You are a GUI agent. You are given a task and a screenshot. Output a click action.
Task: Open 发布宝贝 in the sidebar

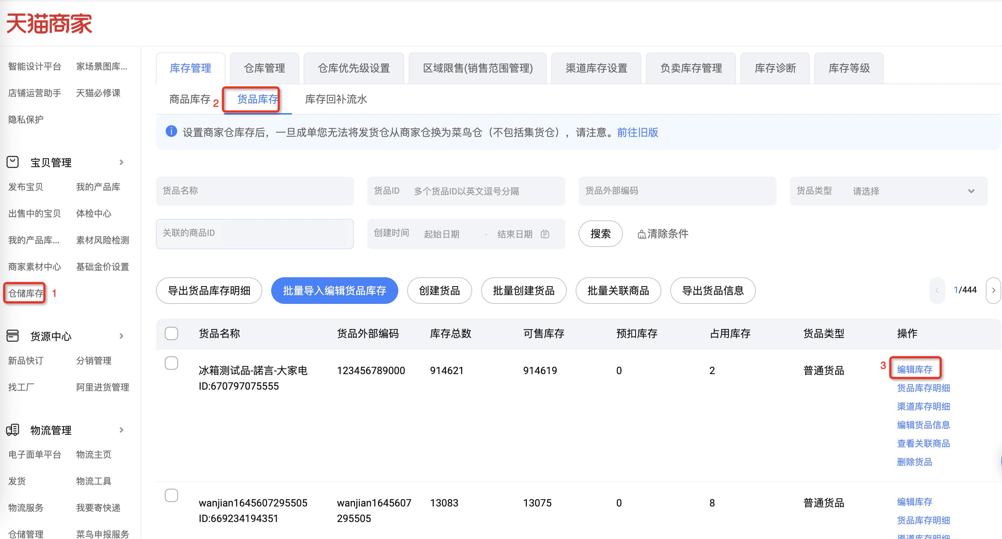pyautogui.click(x=25, y=187)
